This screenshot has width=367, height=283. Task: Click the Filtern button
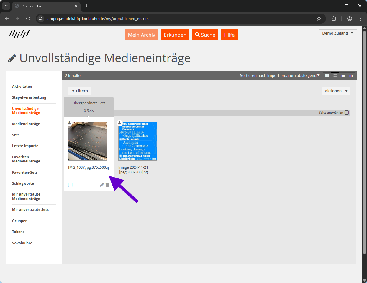coord(80,91)
